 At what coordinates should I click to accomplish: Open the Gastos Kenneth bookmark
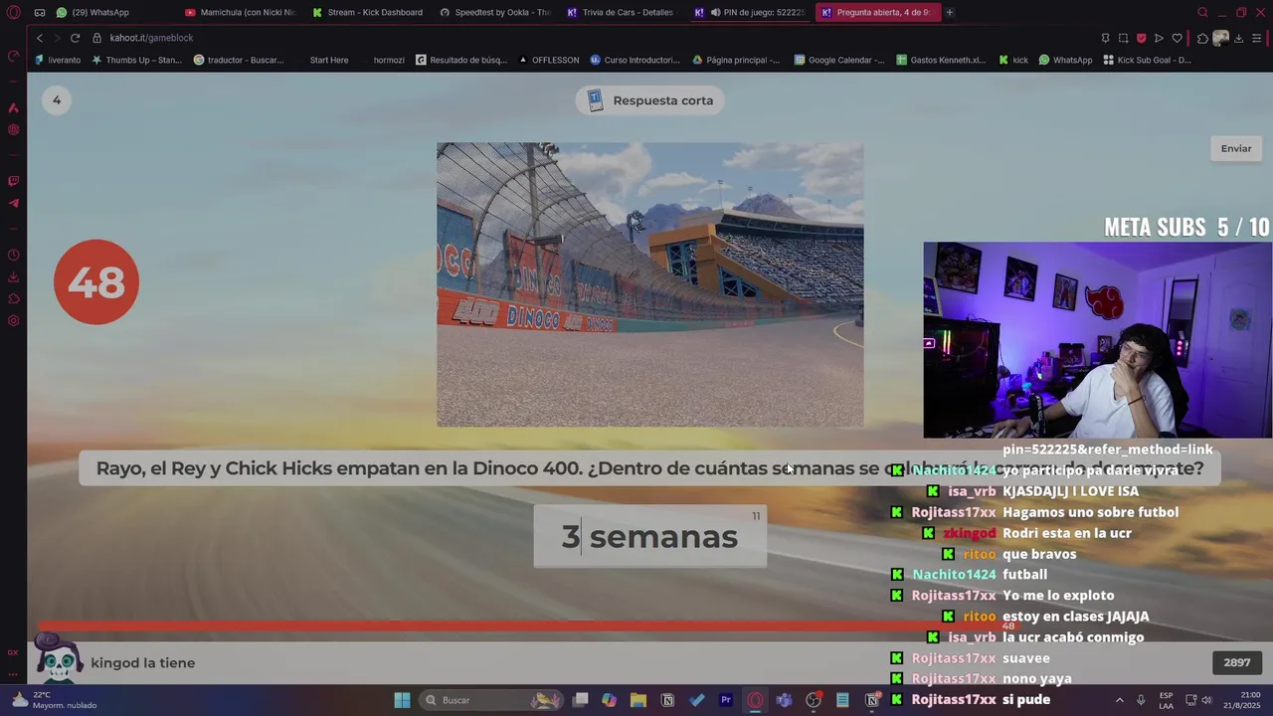pos(941,60)
